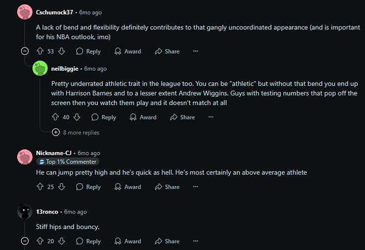Click the Top 1% Commenter badge
This screenshot has width=365, height=250.
click(67, 162)
